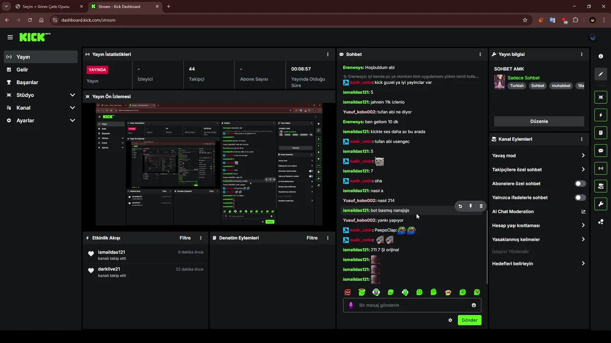This screenshot has height=343, width=611.
Task: Click username in 'Yusuf_kobo002: yankı yapıyor' message
Action: (359, 220)
